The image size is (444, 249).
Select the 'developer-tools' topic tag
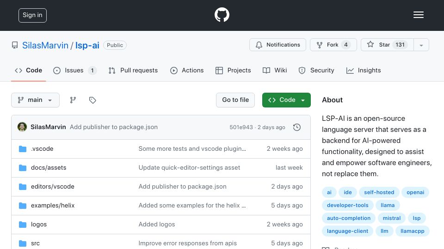[x=348, y=205]
